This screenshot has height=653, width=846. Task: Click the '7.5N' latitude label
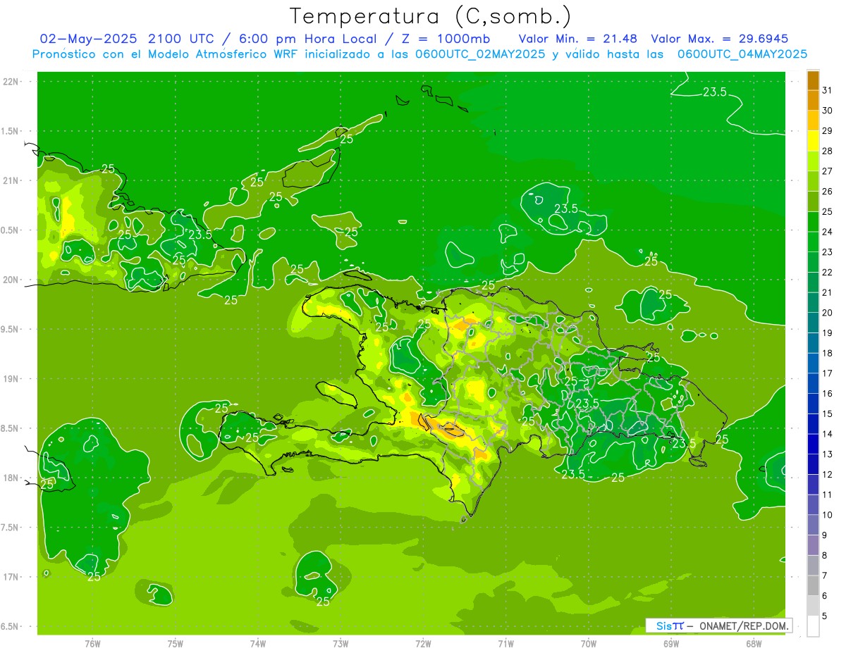(x=9, y=528)
